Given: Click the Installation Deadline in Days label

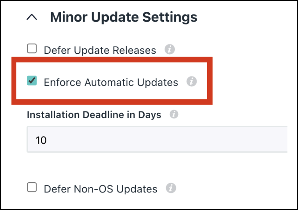Looking at the screenshot, I should click(94, 115).
